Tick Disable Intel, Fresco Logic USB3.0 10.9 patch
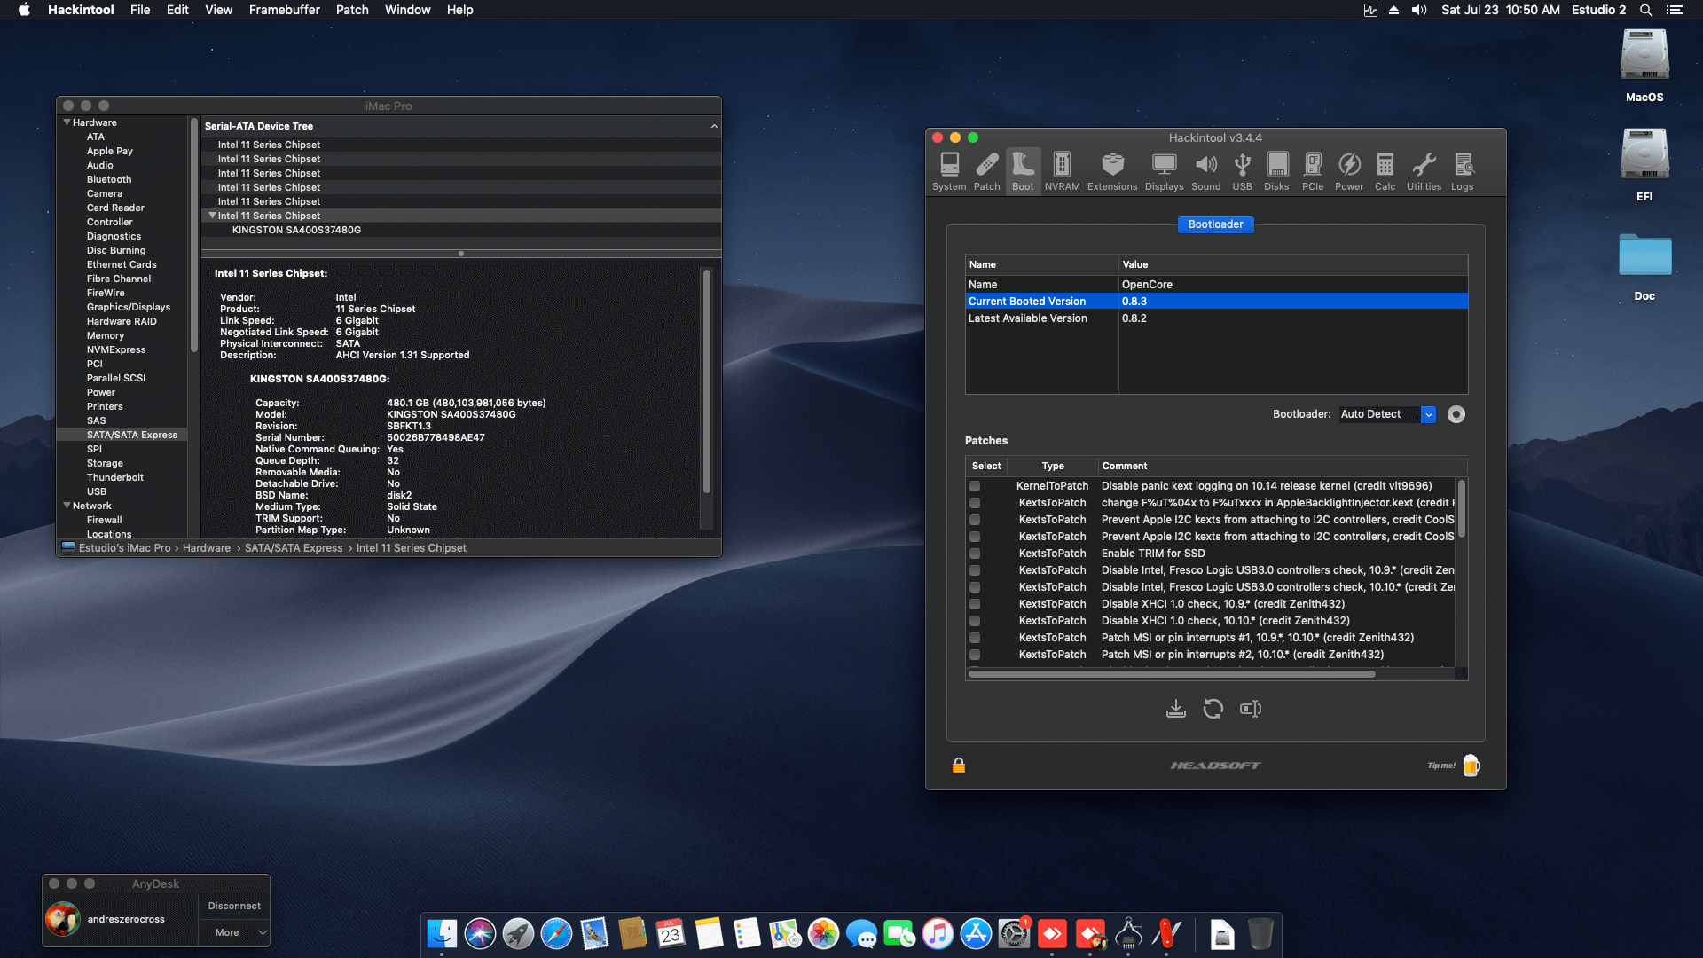 pyautogui.click(x=975, y=570)
